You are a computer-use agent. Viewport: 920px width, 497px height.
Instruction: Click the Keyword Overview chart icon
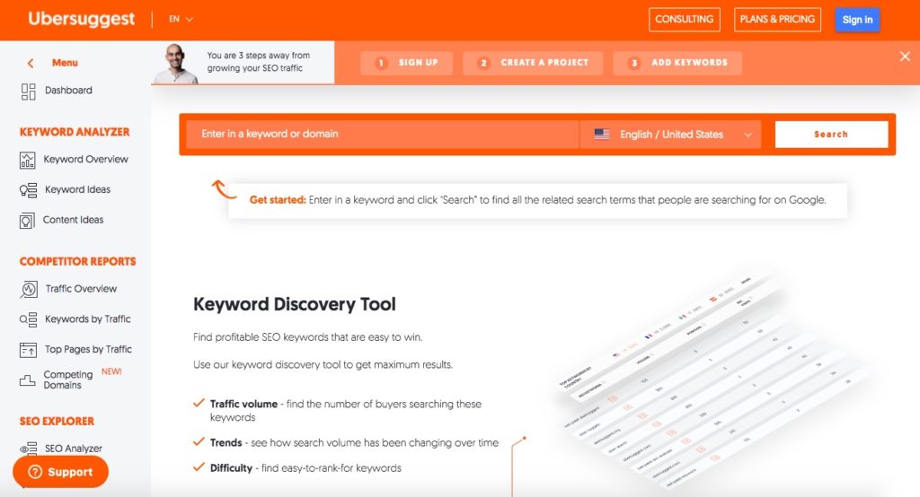pos(28,160)
